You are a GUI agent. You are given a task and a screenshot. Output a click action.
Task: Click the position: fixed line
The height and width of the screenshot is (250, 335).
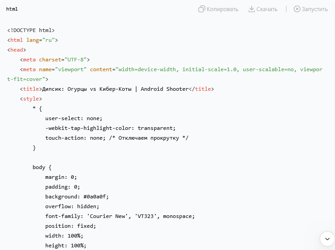pos(70,226)
